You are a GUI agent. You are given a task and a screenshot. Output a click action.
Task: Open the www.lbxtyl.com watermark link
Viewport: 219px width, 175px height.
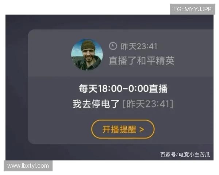28,166
